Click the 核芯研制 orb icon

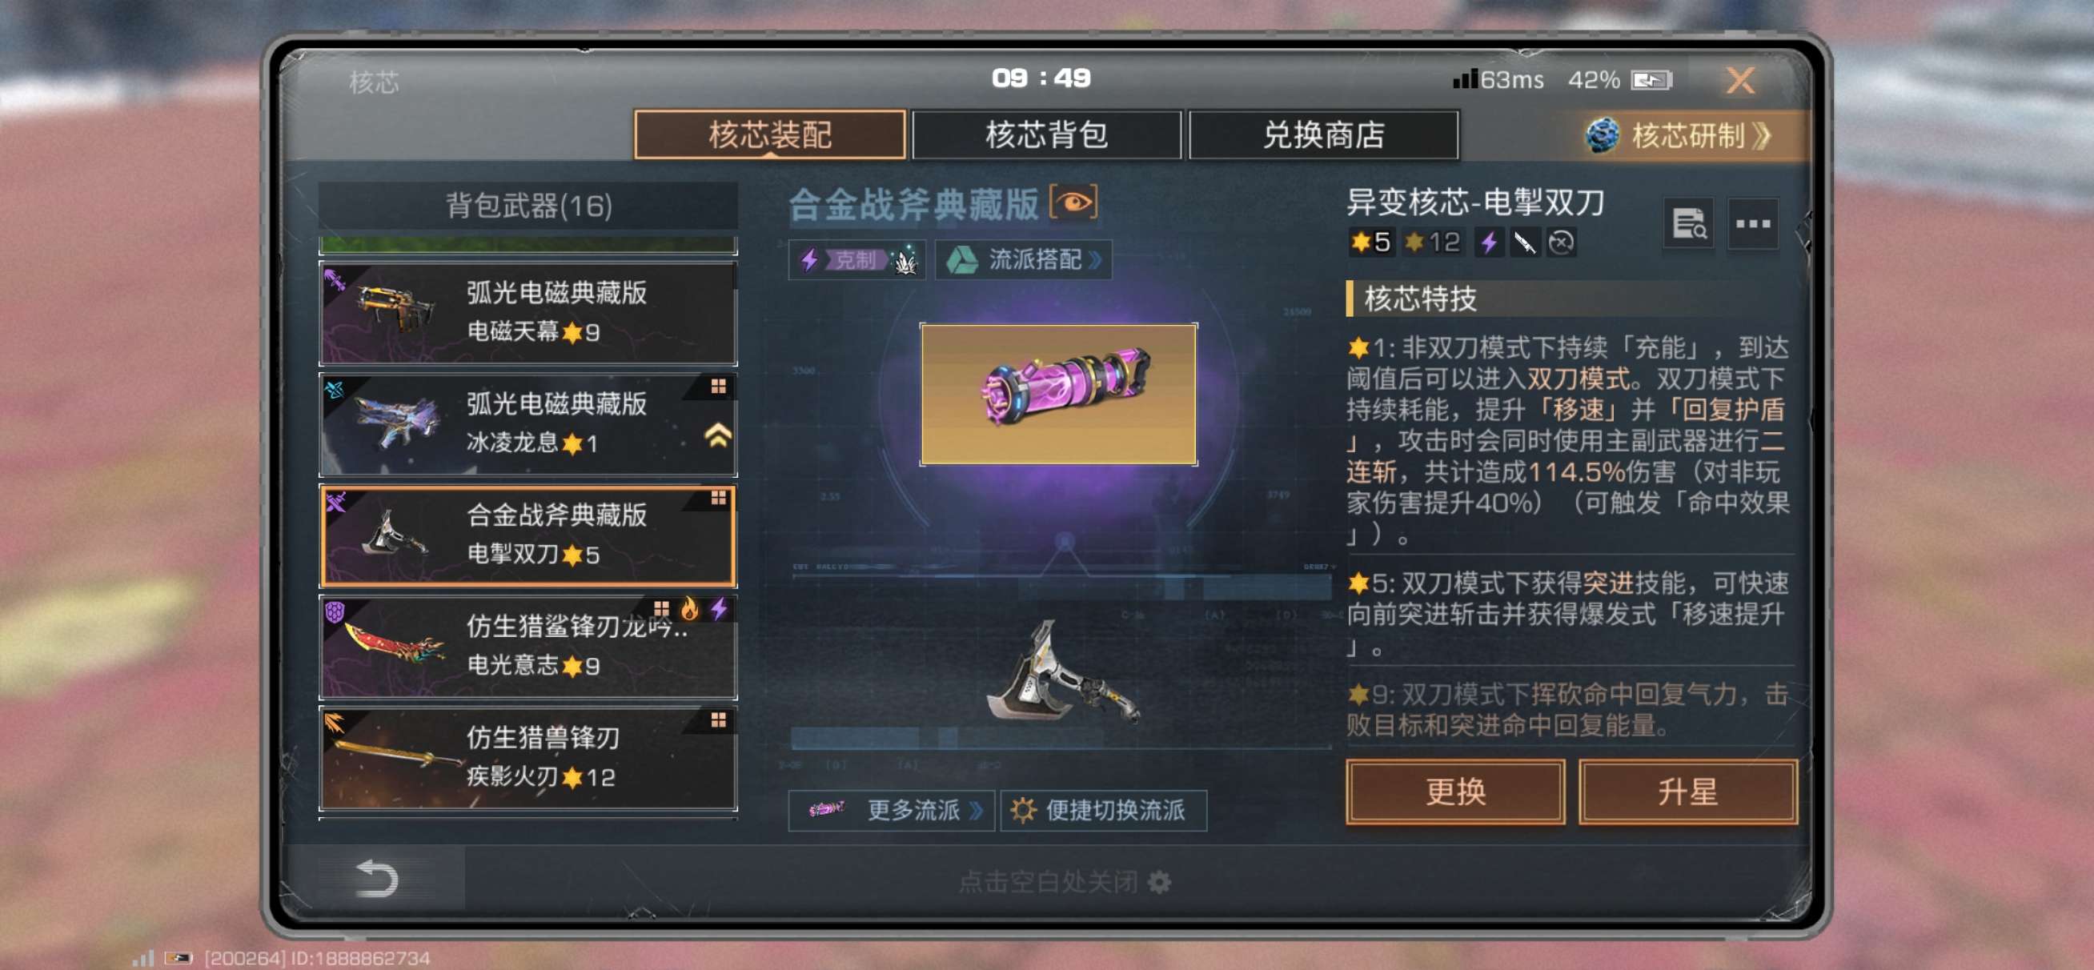(1603, 136)
